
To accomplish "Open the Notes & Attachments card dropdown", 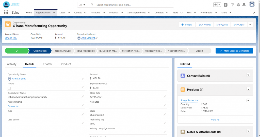I will pyautogui.click(x=248, y=131).
